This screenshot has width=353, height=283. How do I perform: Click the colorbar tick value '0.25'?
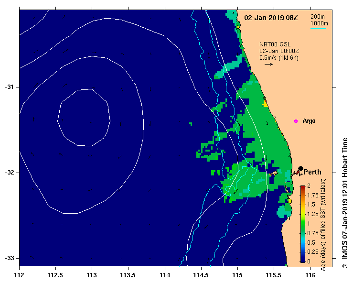pyautogui.click(x=313, y=252)
